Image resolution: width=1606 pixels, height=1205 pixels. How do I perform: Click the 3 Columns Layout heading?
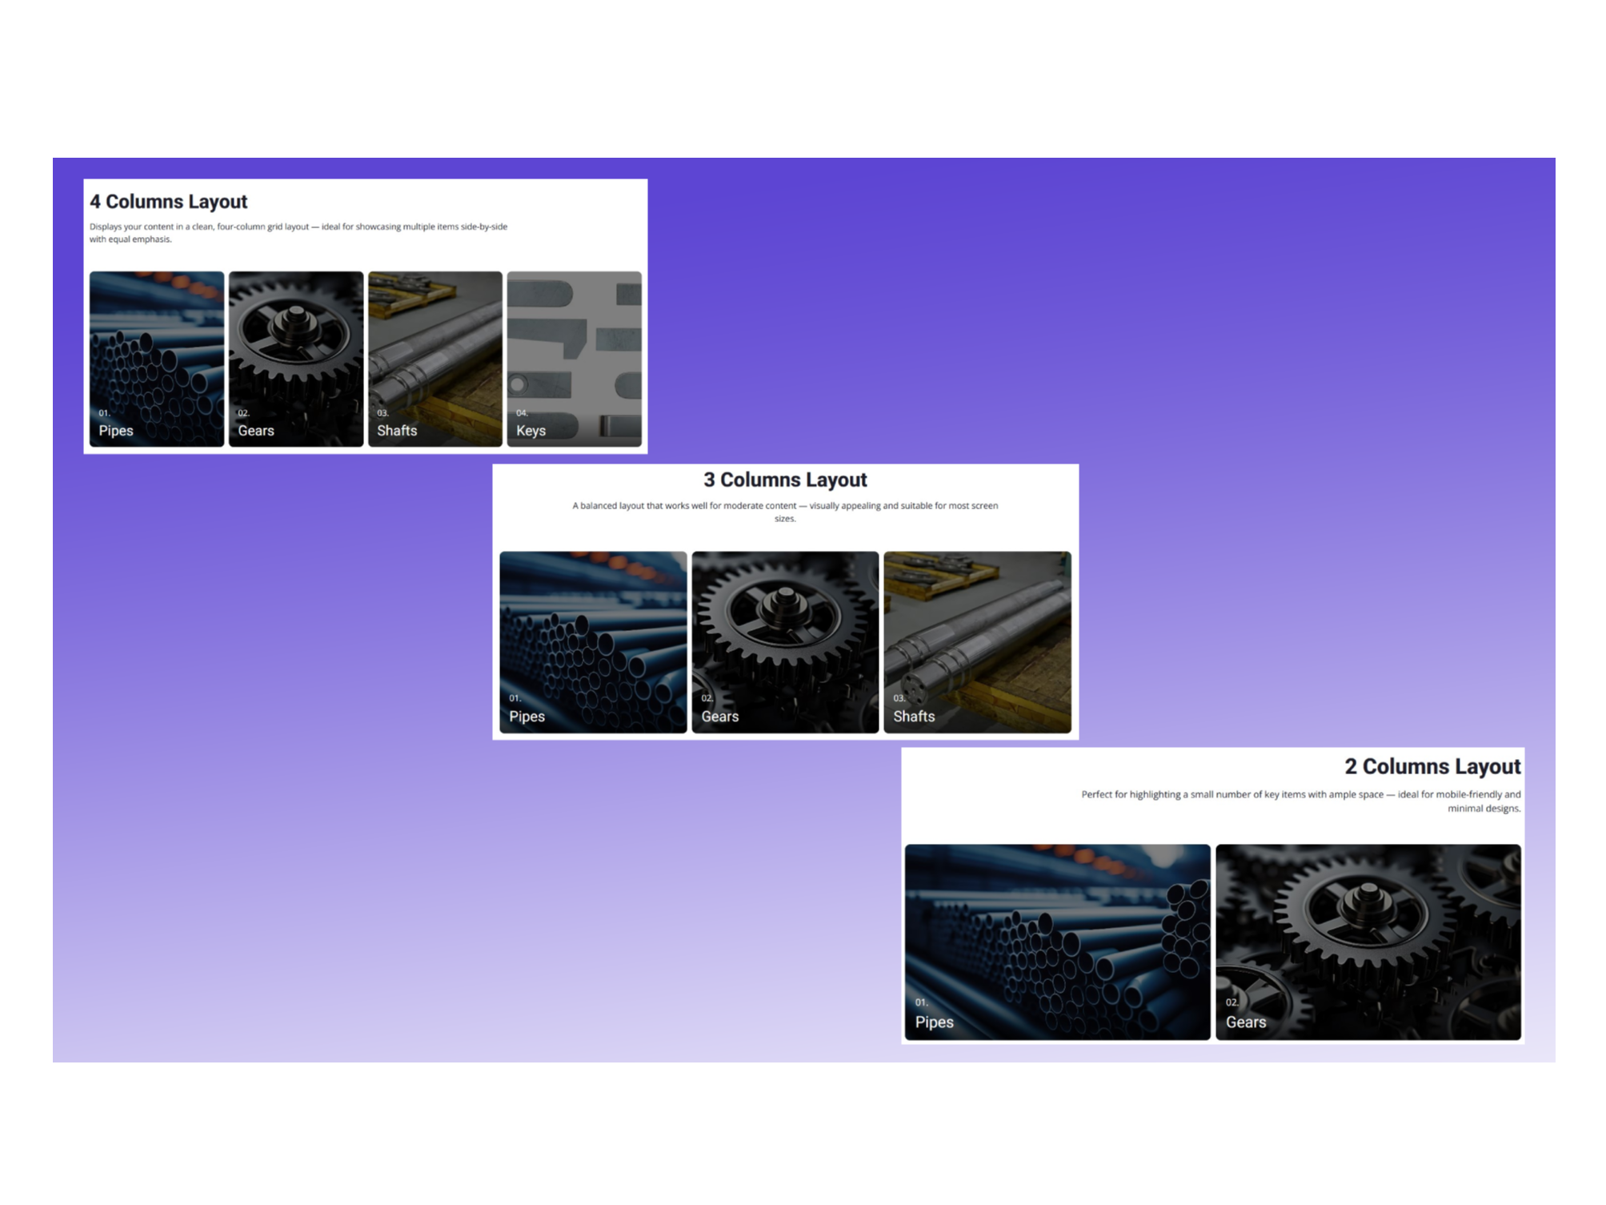pyautogui.click(x=785, y=480)
